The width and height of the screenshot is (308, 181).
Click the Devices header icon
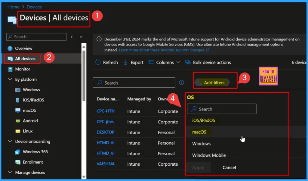coord(12,20)
